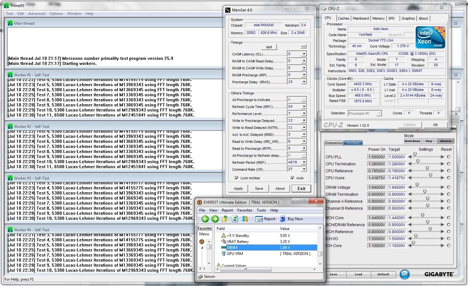Screen dimensions: 468x286
Task: Click EVEREST info icon in Menu tree
Action: coord(202,242)
